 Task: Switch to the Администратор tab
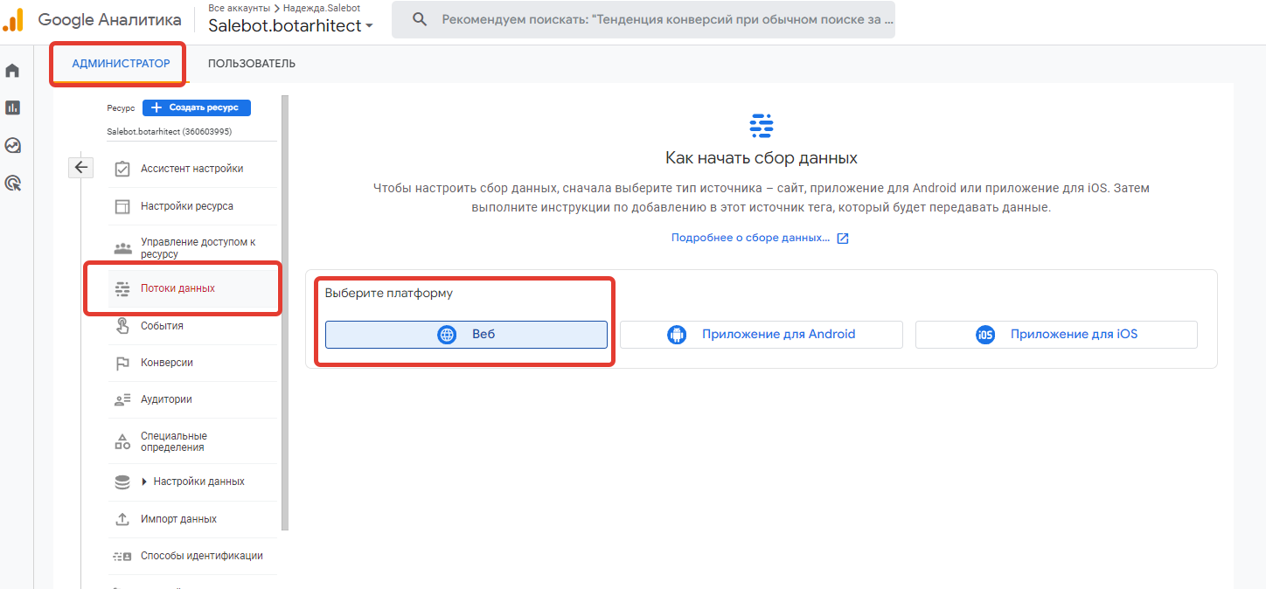click(x=121, y=64)
